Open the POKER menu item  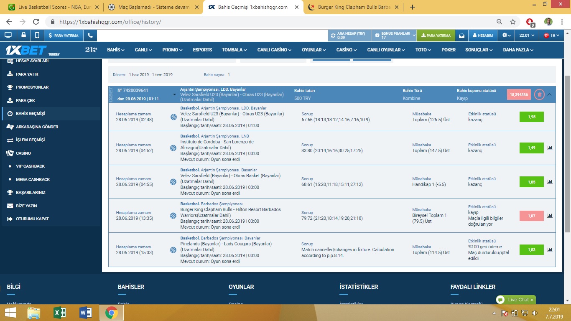pos(449,50)
